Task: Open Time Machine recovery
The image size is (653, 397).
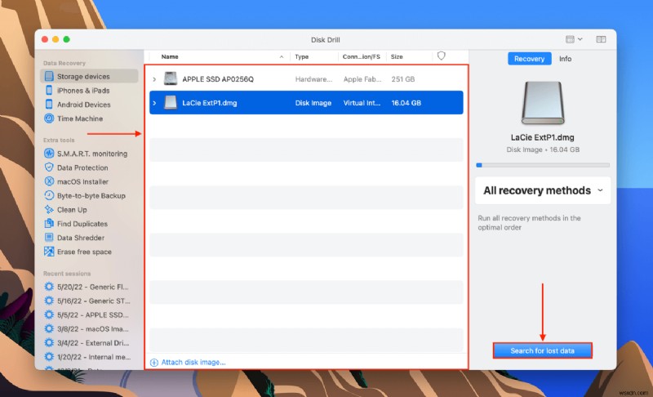Action: click(x=79, y=118)
